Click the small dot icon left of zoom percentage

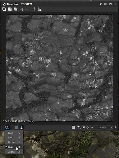[x=92, y=127]
